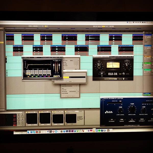Image resolution: width=153 pixels, height=153 pixels.
Task: Open the Rendered Track dropdown in the export dialog
Action: [74, 60]
